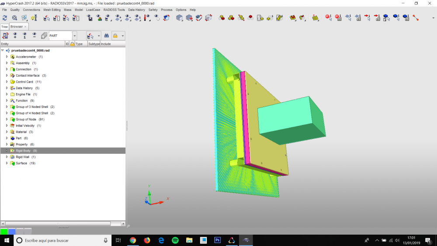Click the toolbar overflow arrow at far right
The height and width of the screenshot is (246, 437).
[x=433, y=18]
